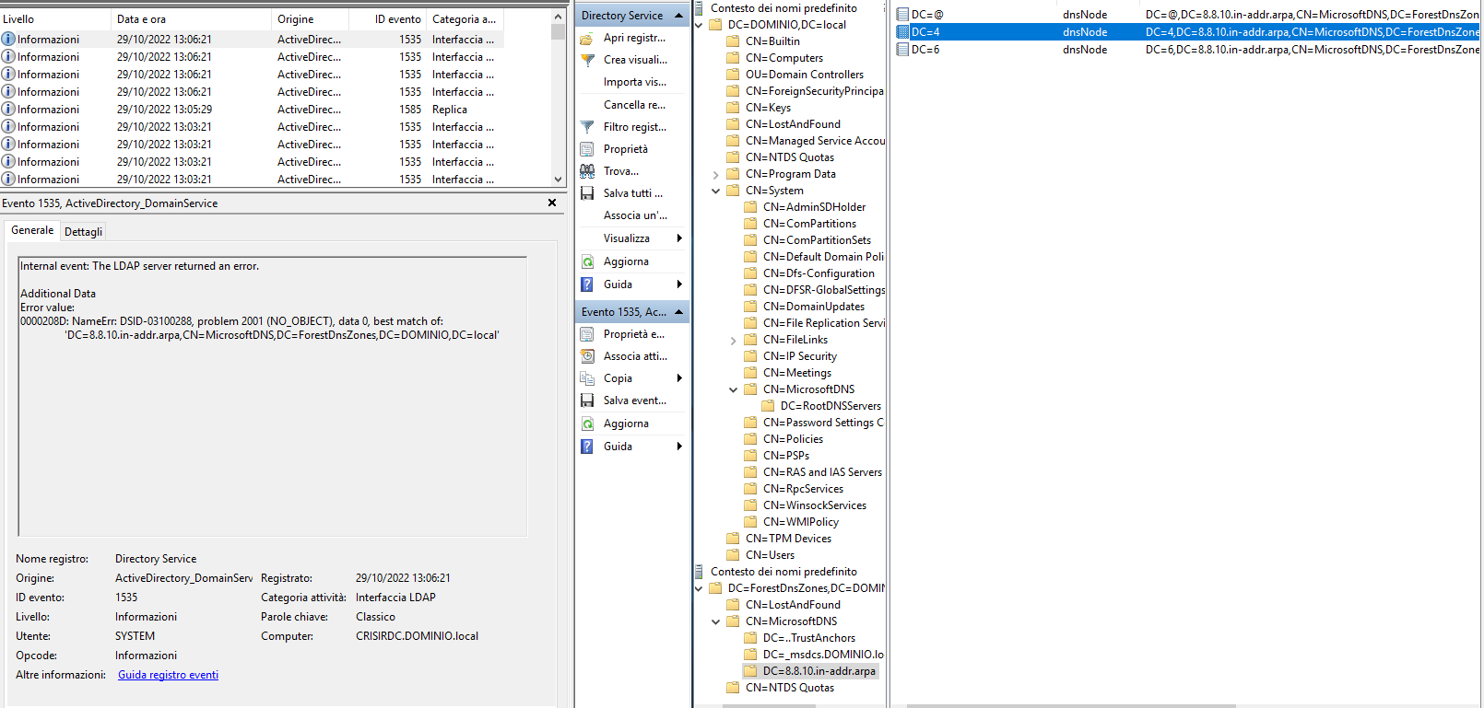Click the DC=8.8.10.in-addr.arpa folder icon

(x=750, y=671)
